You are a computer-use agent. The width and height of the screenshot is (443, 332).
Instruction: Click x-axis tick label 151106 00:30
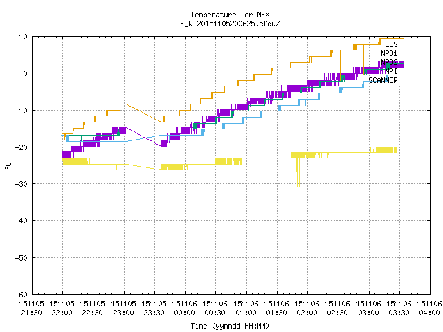[215, 308]
